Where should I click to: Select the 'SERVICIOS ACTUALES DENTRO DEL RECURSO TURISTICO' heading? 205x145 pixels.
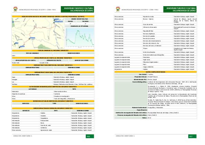[53, 101]
